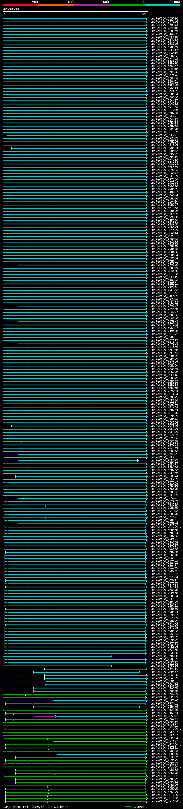Open the green-bar hit UniRef100_Q010X1

(164, 517)
